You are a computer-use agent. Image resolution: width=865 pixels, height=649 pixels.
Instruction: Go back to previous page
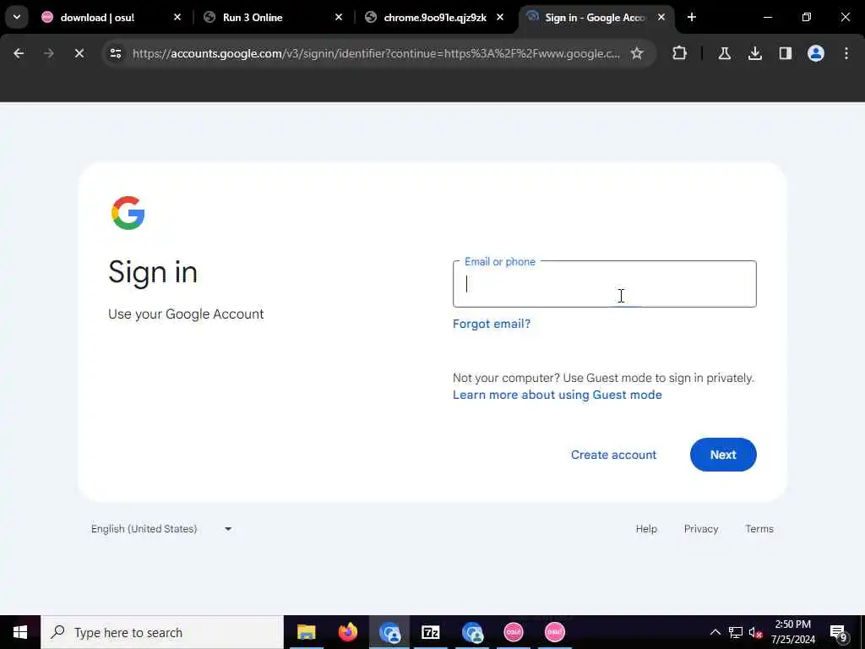tap(19, 53)
